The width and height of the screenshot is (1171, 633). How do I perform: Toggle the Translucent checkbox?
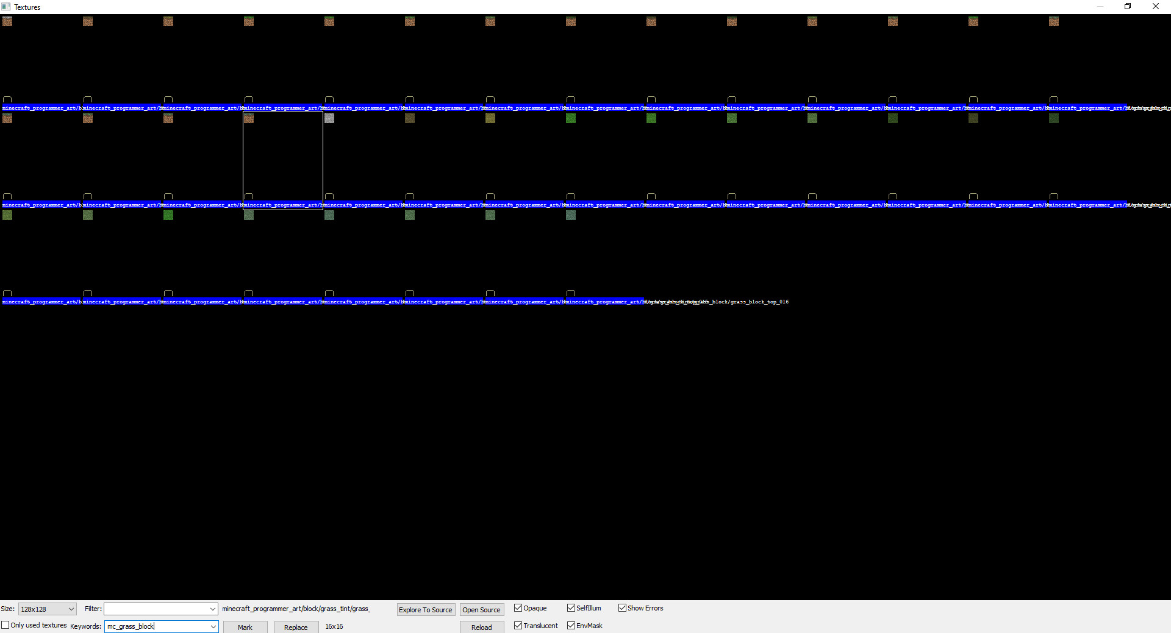[x=518, y=626]
